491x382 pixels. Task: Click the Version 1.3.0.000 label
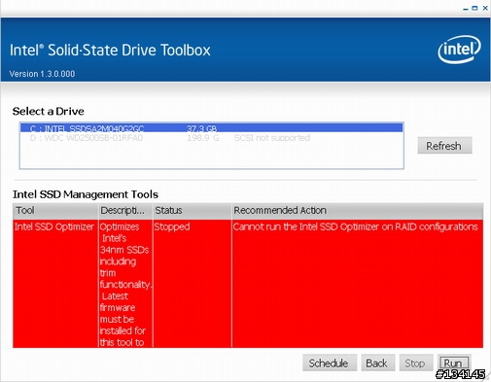(x=42, y=74)
